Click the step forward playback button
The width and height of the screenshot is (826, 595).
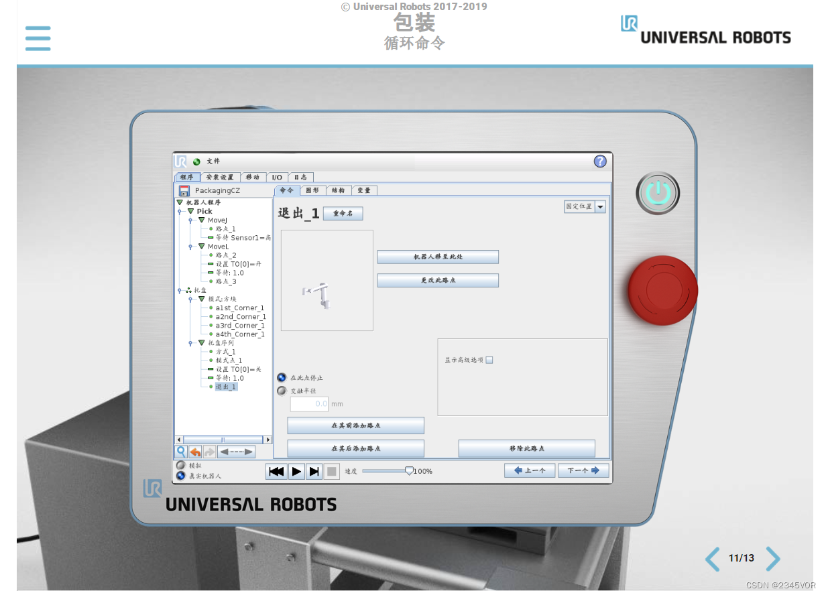coord(314,472)
